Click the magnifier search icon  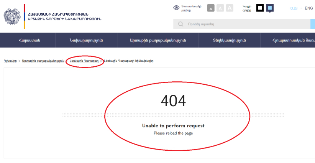(180, 24)
